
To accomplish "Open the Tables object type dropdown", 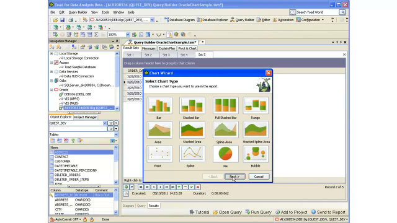I will point(116,134).
